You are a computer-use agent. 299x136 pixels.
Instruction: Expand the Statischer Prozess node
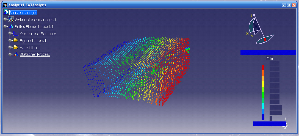coord(10,54)
